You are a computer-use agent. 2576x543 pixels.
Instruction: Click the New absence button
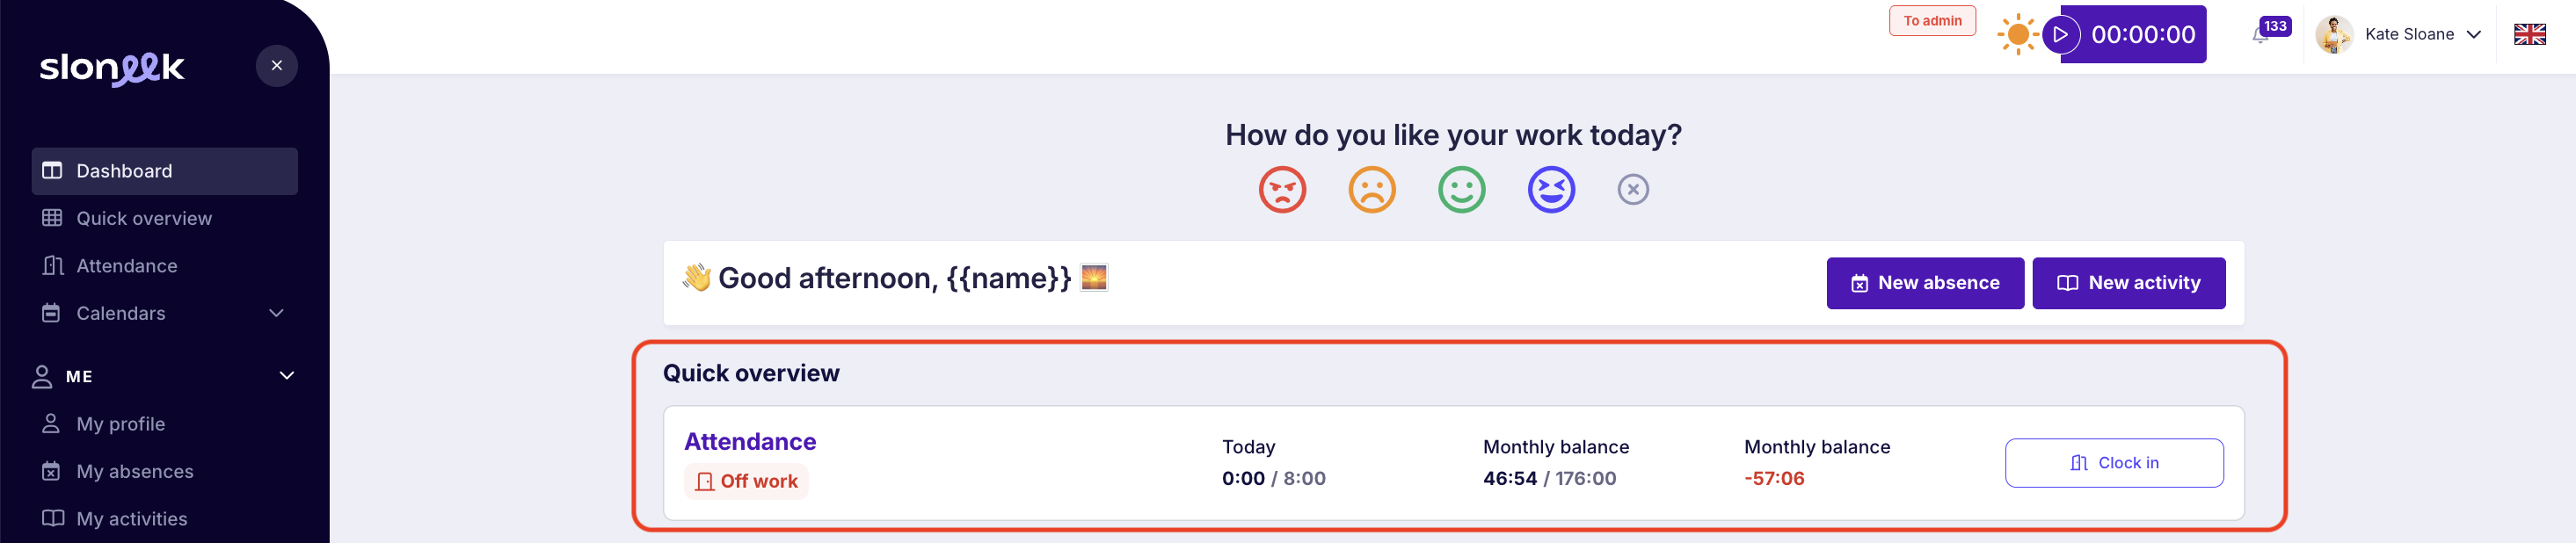(x=1925, y=283)
